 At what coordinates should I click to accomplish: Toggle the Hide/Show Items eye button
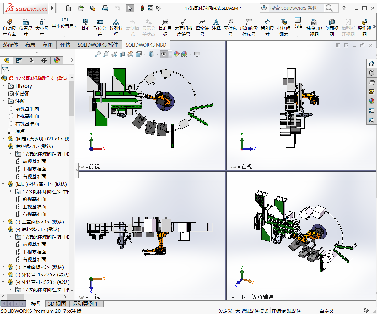pos(164,54)
